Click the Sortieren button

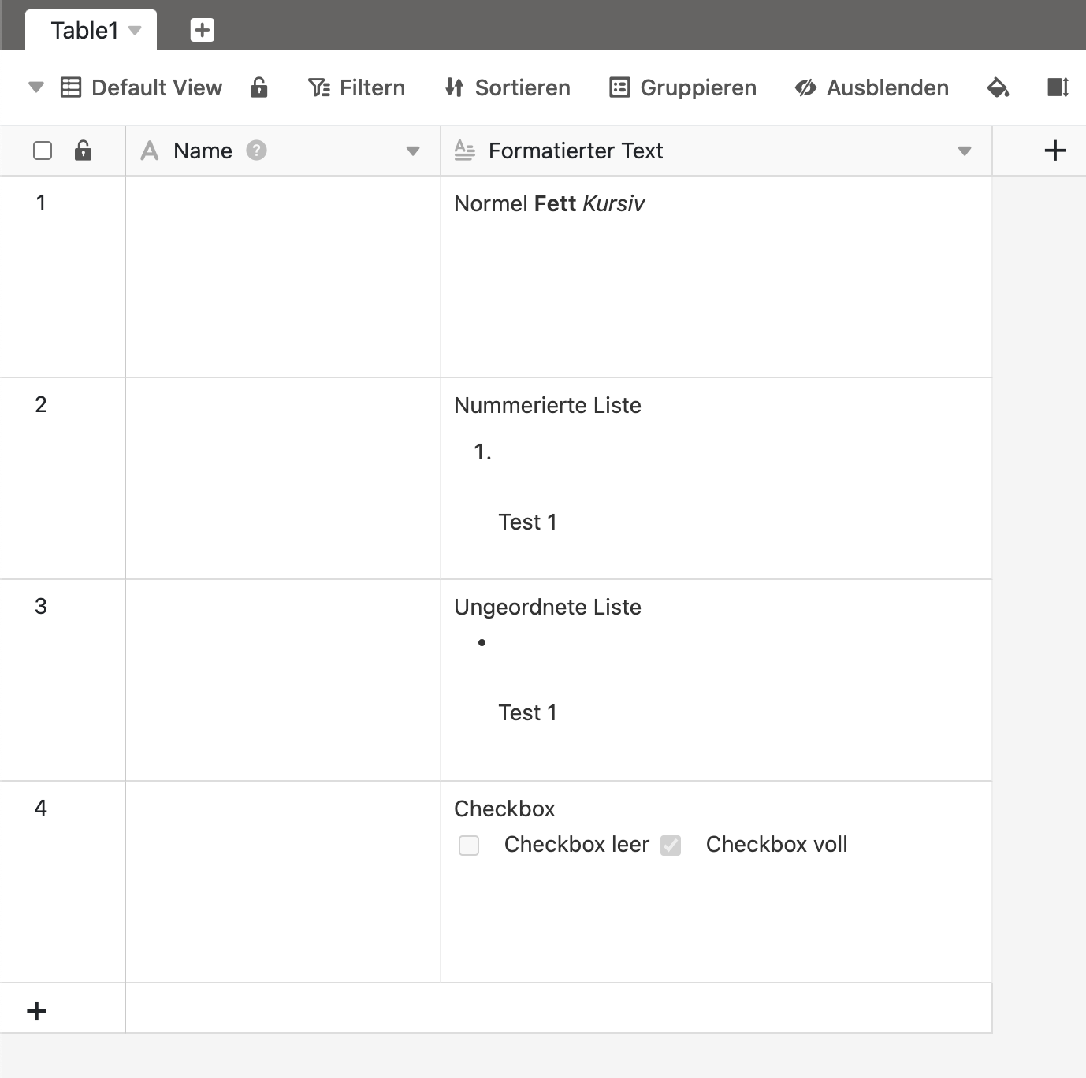tap(508, 87)
